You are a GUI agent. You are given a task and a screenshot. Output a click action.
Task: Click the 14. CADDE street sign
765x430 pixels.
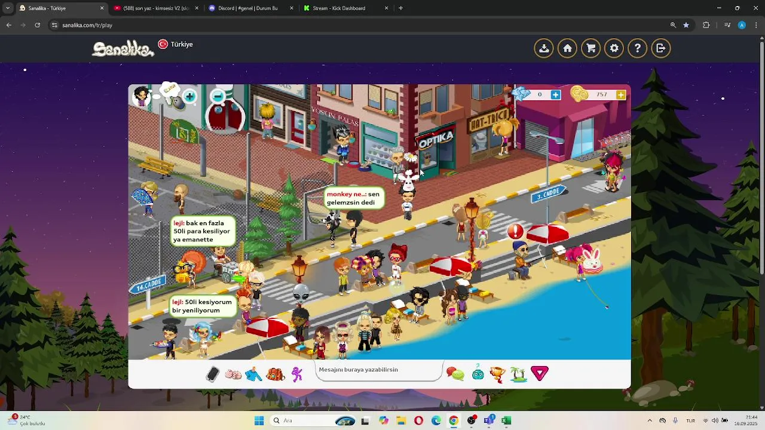[148, 284]
